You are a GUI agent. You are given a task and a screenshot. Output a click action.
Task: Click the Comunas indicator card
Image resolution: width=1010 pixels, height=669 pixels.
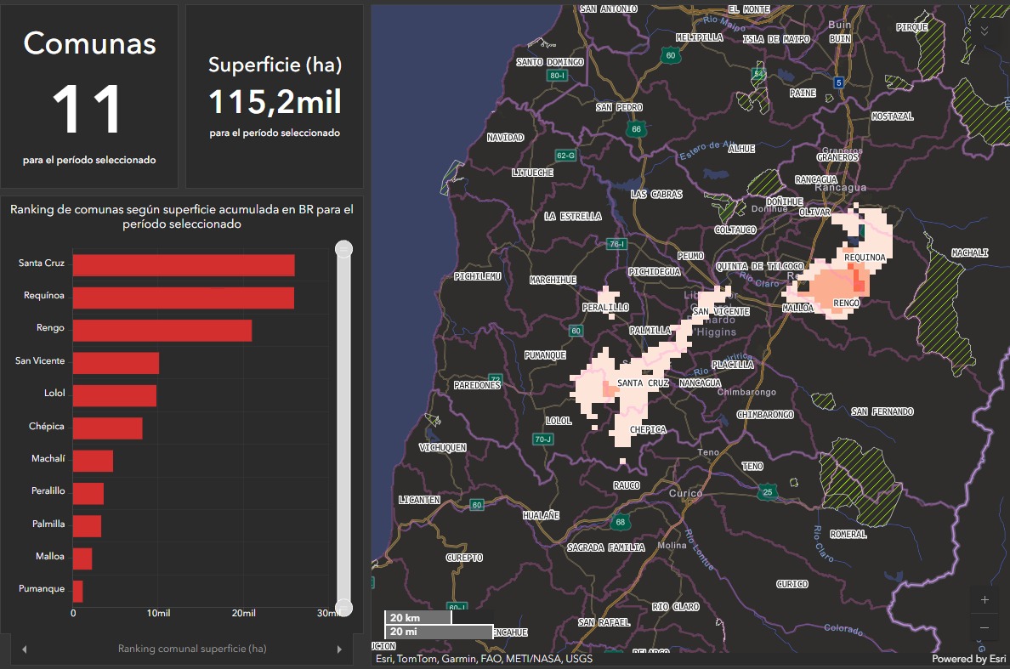coord(89,96)
